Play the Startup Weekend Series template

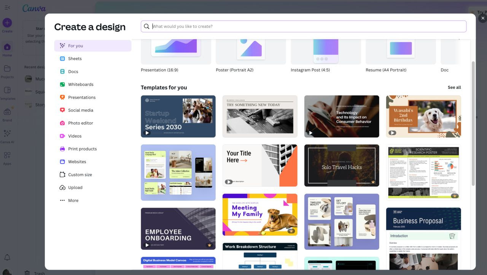tap(147, 133)
